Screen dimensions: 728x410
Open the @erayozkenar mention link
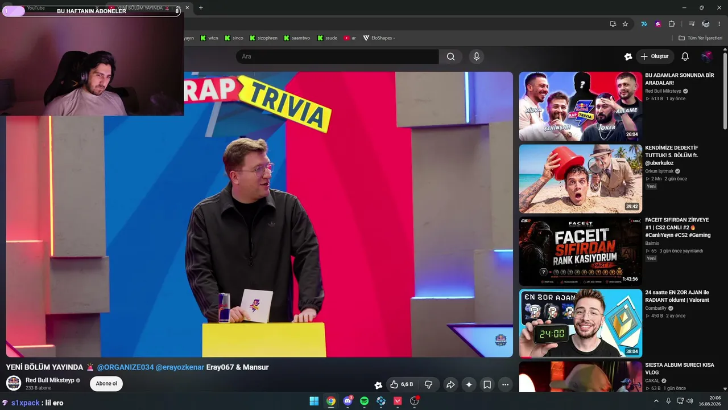(x=180, y=367)
